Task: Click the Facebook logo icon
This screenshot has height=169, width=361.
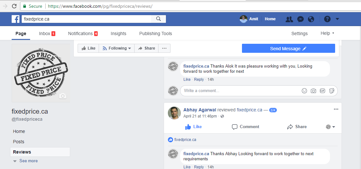Action: tap(16, 19)
